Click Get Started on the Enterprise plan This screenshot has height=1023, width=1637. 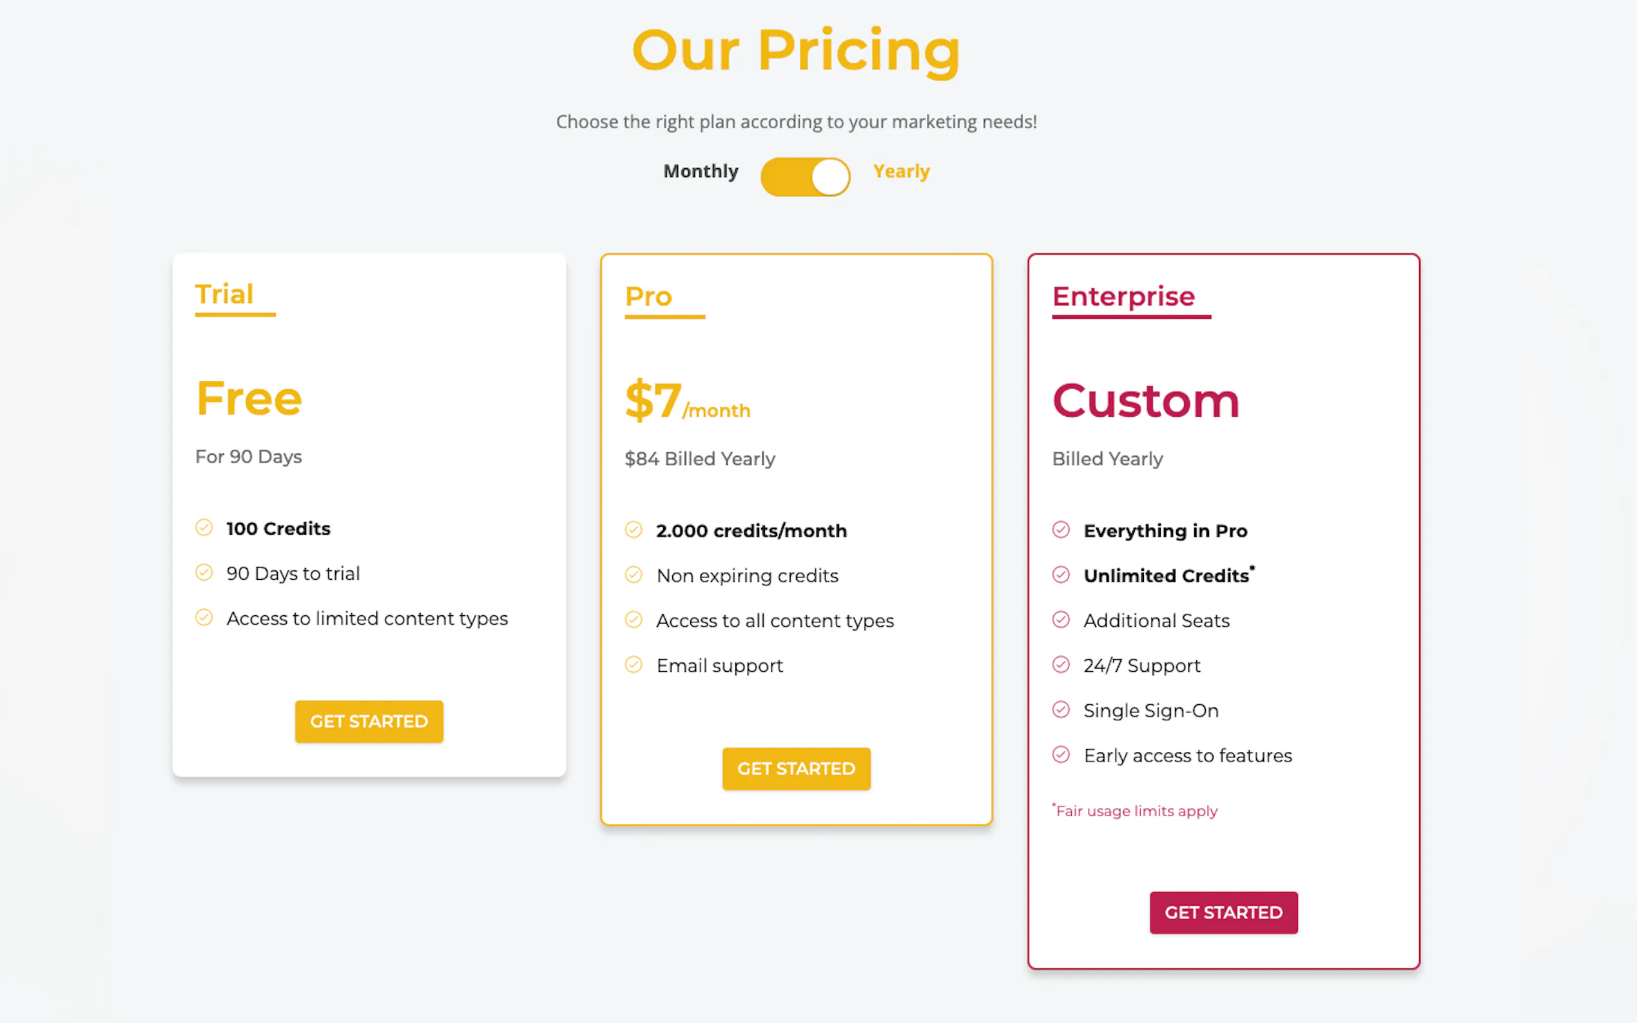[x=1223, y=912]
